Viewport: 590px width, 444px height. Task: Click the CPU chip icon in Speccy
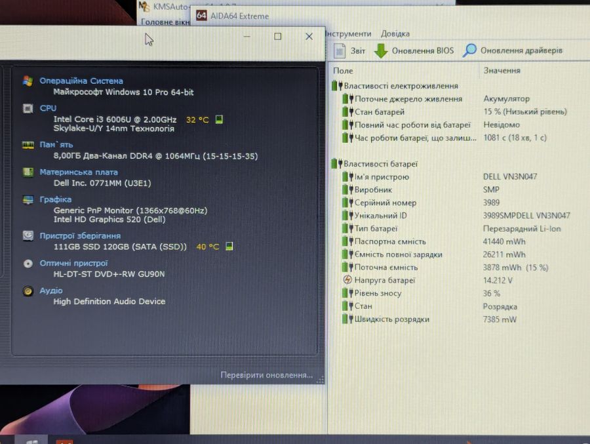point(28,108)
